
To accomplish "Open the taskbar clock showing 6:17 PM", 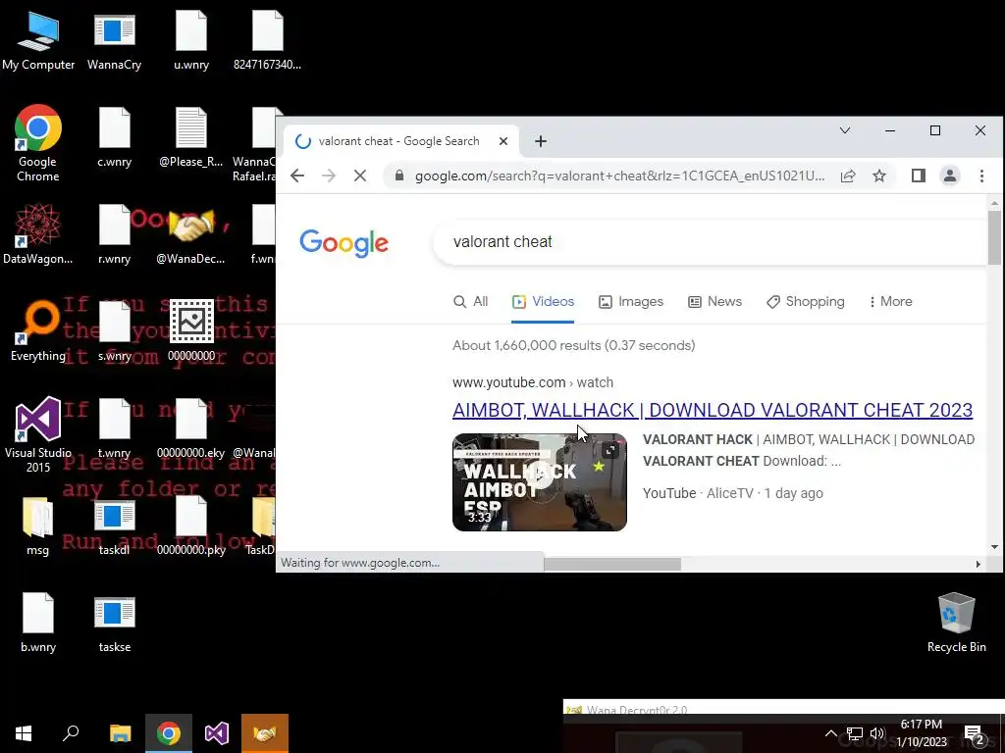I will click(921, 733).
